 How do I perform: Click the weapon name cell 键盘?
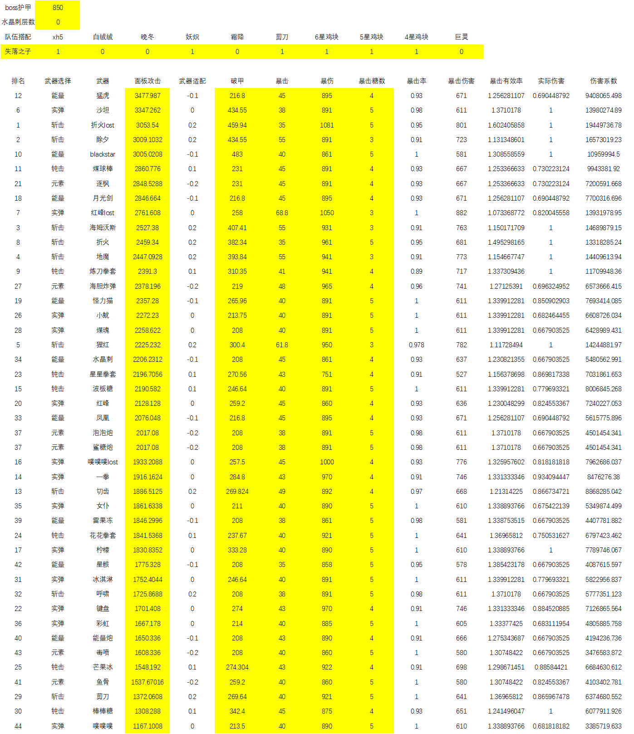tap(103, 609)
